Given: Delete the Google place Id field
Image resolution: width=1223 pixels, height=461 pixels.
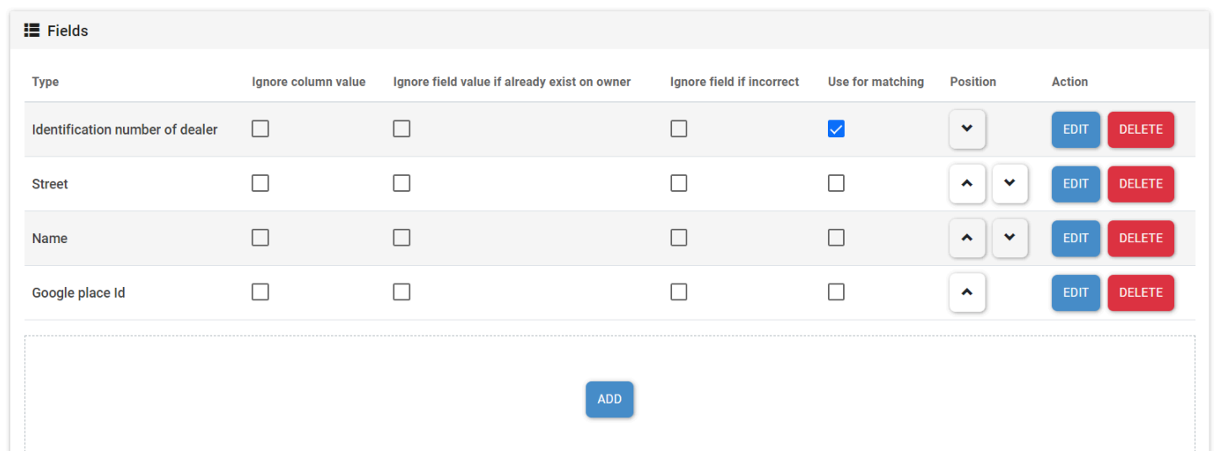Looking at the screenshot, I should [1140, 293].
